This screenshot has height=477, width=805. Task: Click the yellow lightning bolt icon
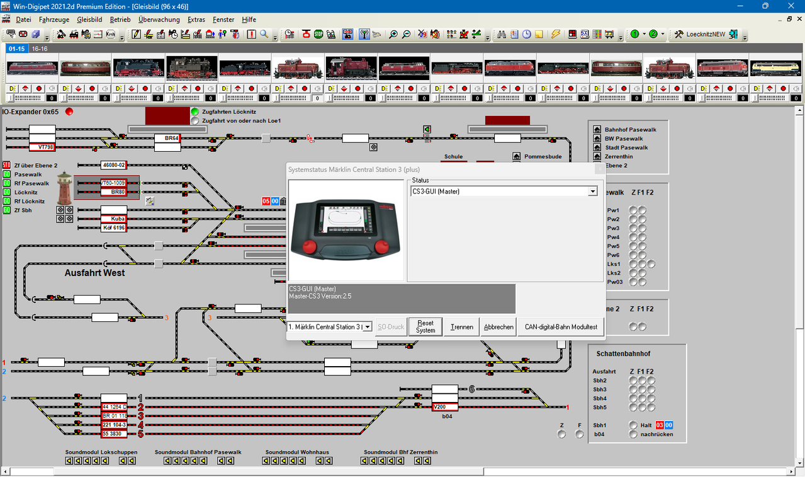pyautogui.click(x=556, y=34)
